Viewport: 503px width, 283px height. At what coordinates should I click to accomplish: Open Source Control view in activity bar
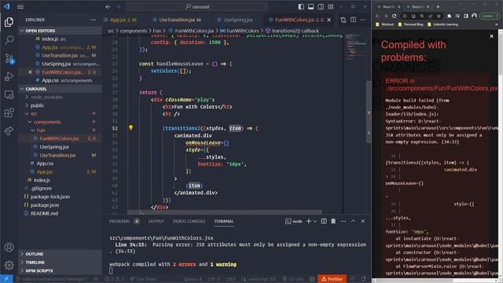pos(9,58)
